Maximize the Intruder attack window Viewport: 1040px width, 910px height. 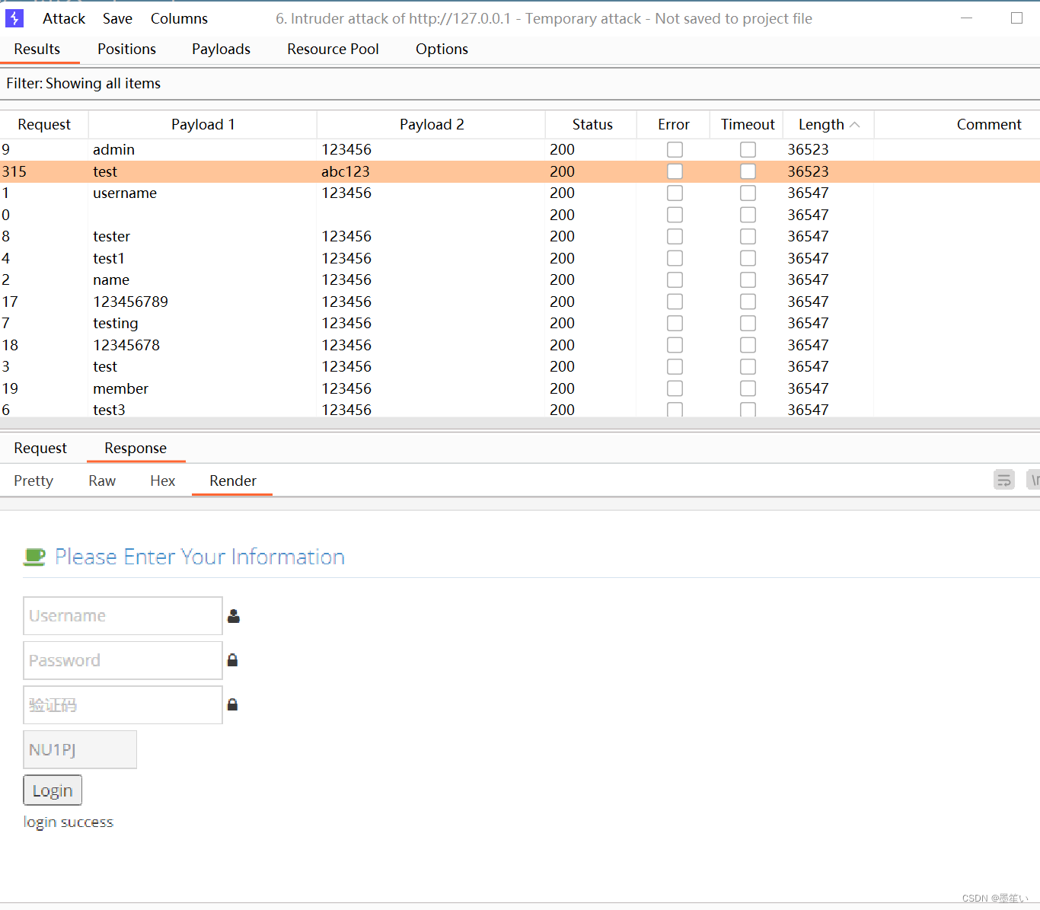coord(1016,18)
